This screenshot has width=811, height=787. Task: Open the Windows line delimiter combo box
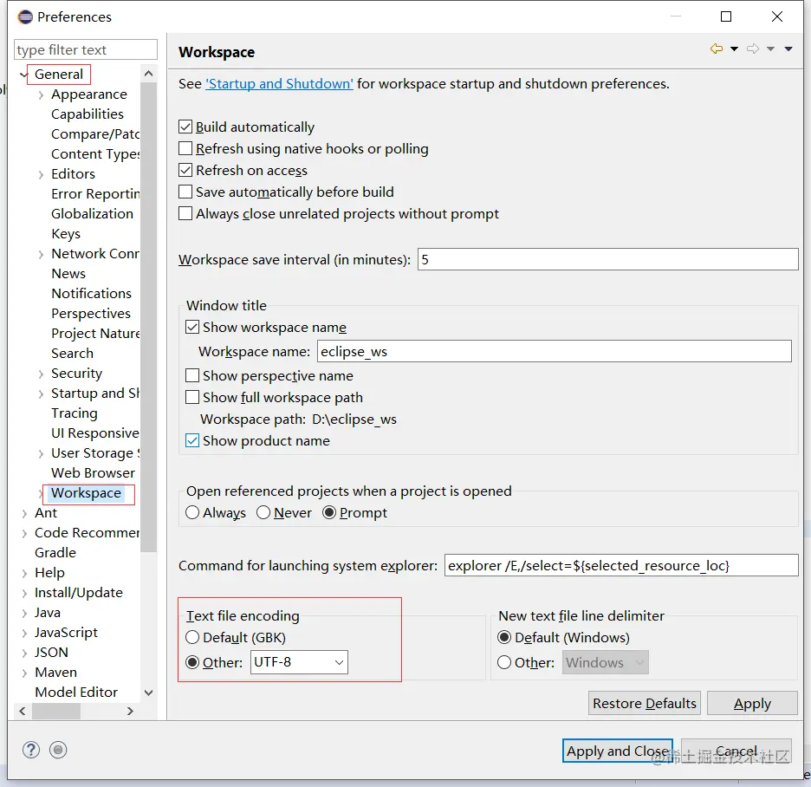(x=605, y=662)
